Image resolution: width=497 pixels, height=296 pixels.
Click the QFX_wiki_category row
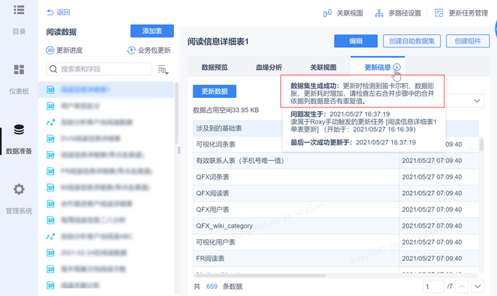(336, 226)
